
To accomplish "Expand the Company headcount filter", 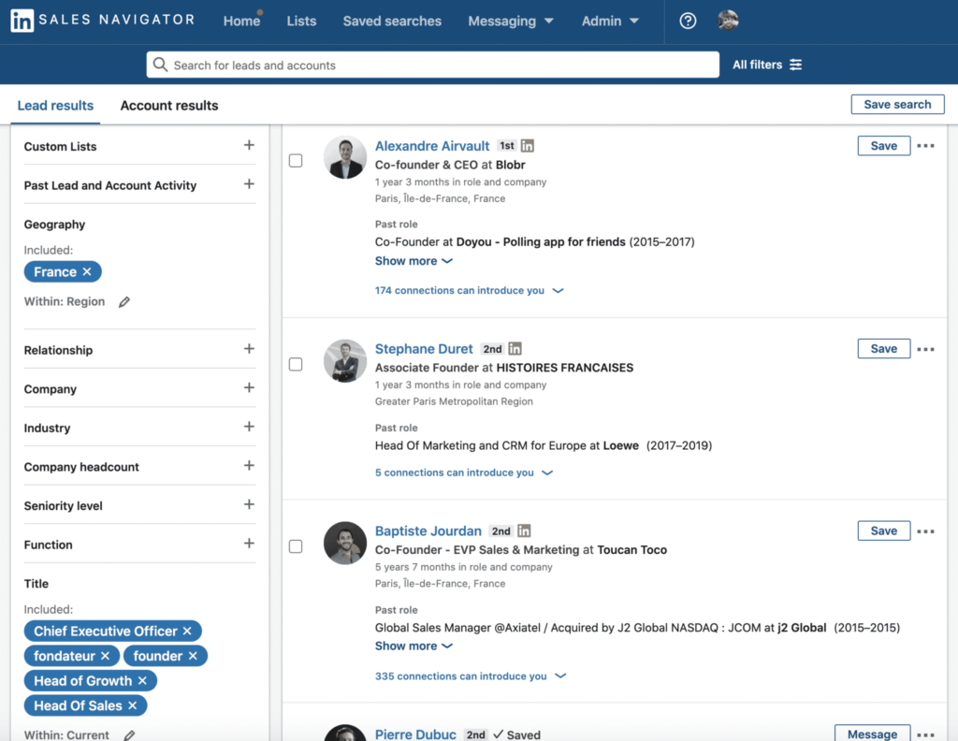I will (249, 466).
